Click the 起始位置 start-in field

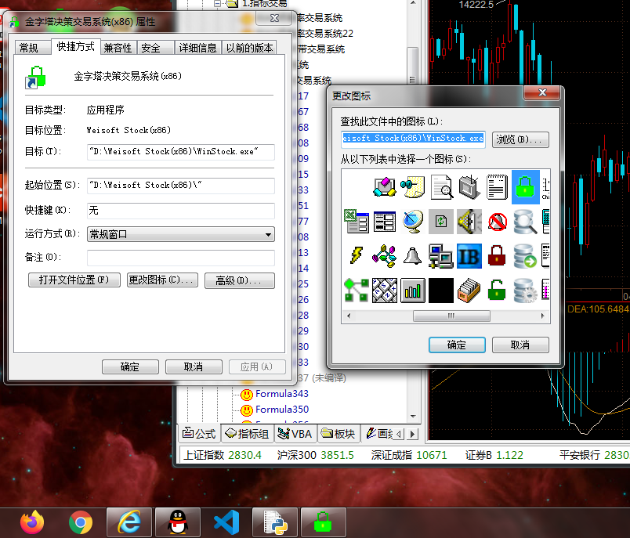coord(181,186)
